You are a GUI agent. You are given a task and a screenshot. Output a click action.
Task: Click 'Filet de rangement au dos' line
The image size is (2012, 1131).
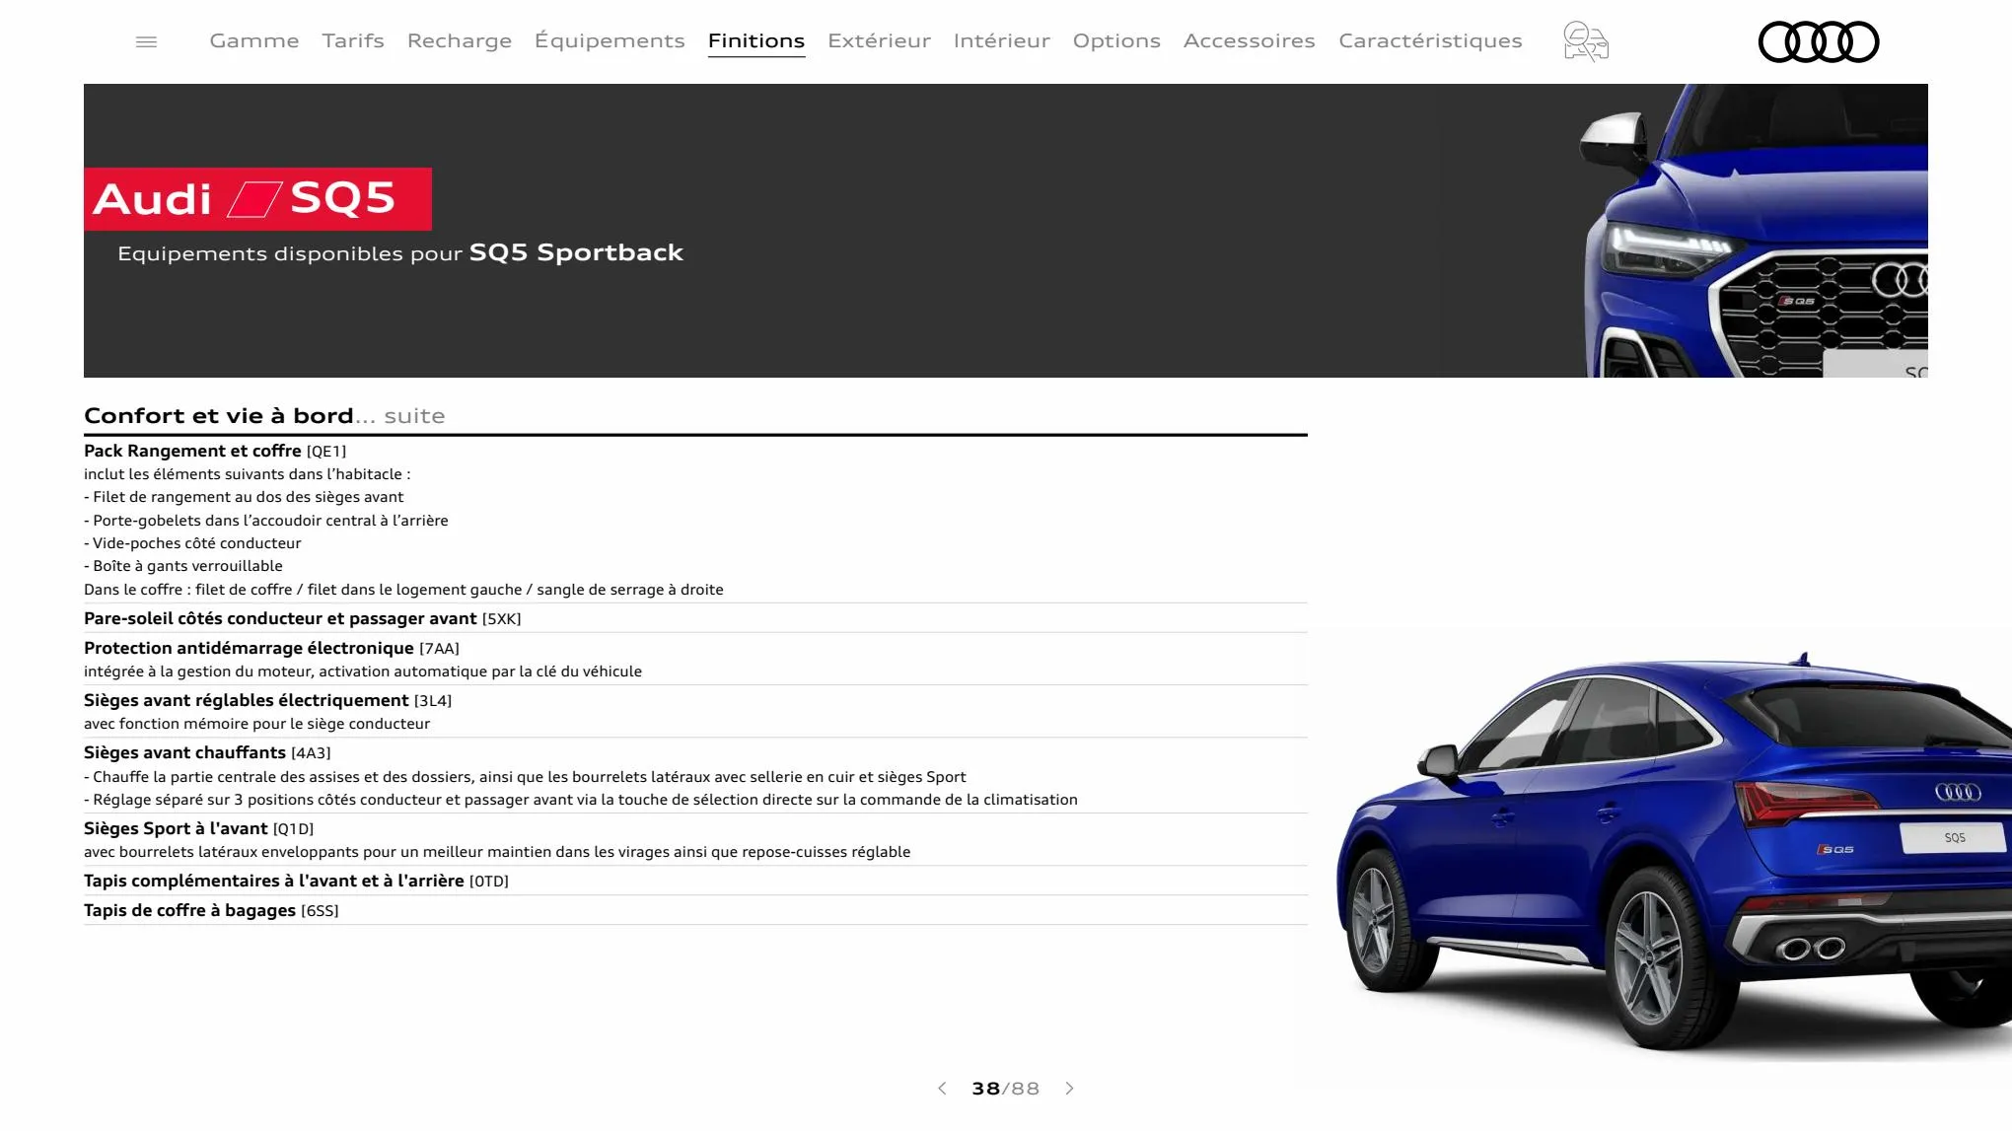244,497
